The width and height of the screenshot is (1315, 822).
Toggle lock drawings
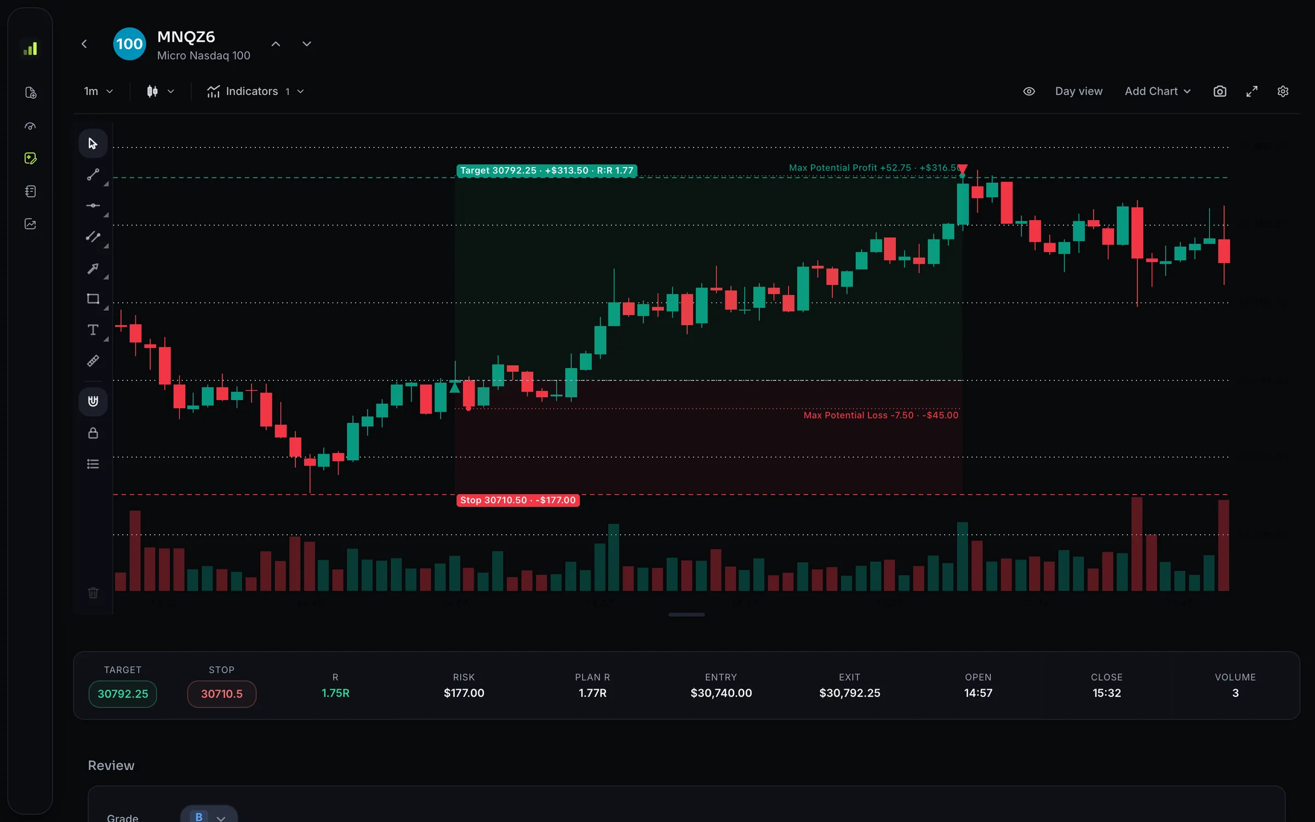[x=93, y=433]
